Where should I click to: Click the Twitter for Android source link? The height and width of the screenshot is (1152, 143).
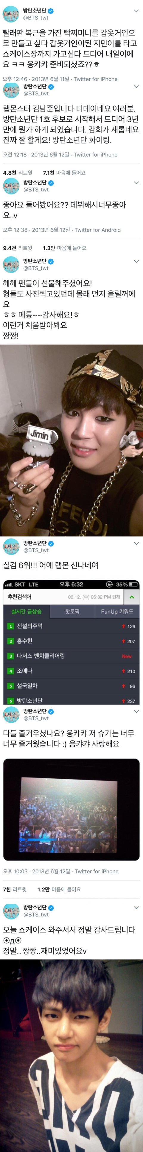(x=97, y=230)
